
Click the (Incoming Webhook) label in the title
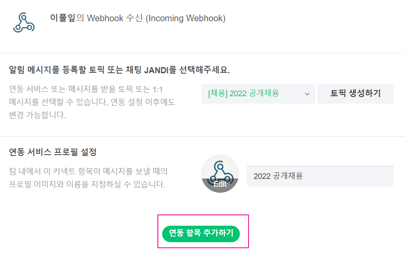(x=186, y=19)
